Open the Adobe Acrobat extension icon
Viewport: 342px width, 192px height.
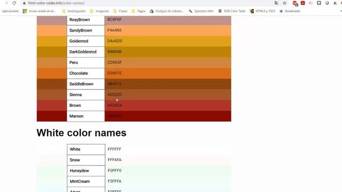coord(303,3)
